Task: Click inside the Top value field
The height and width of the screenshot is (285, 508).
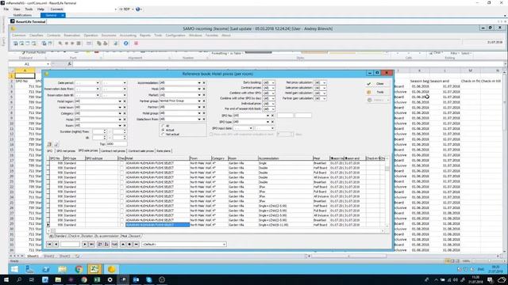Action: pyautogui.click(x=117, y=144)
